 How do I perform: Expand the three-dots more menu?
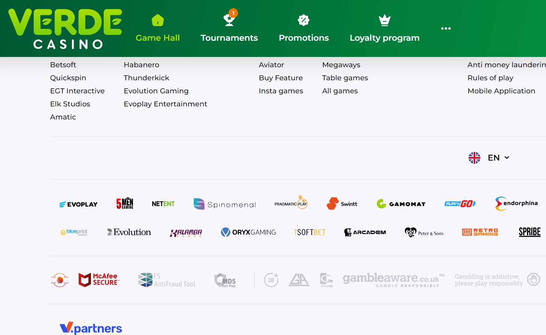pyautogui.click(x=446, y=28)
